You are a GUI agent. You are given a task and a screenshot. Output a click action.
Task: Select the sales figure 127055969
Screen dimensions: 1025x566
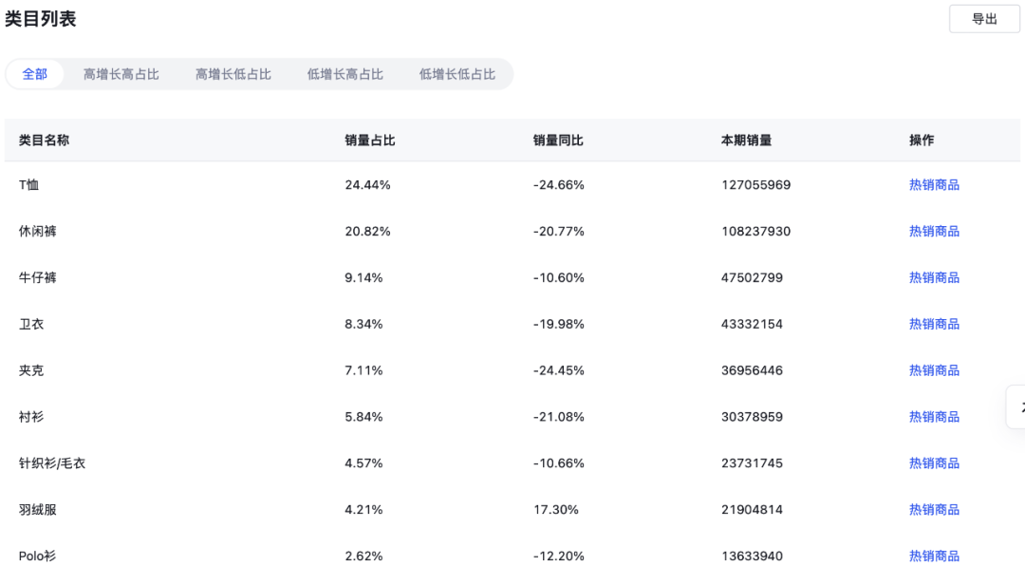(x=756, y=185)
